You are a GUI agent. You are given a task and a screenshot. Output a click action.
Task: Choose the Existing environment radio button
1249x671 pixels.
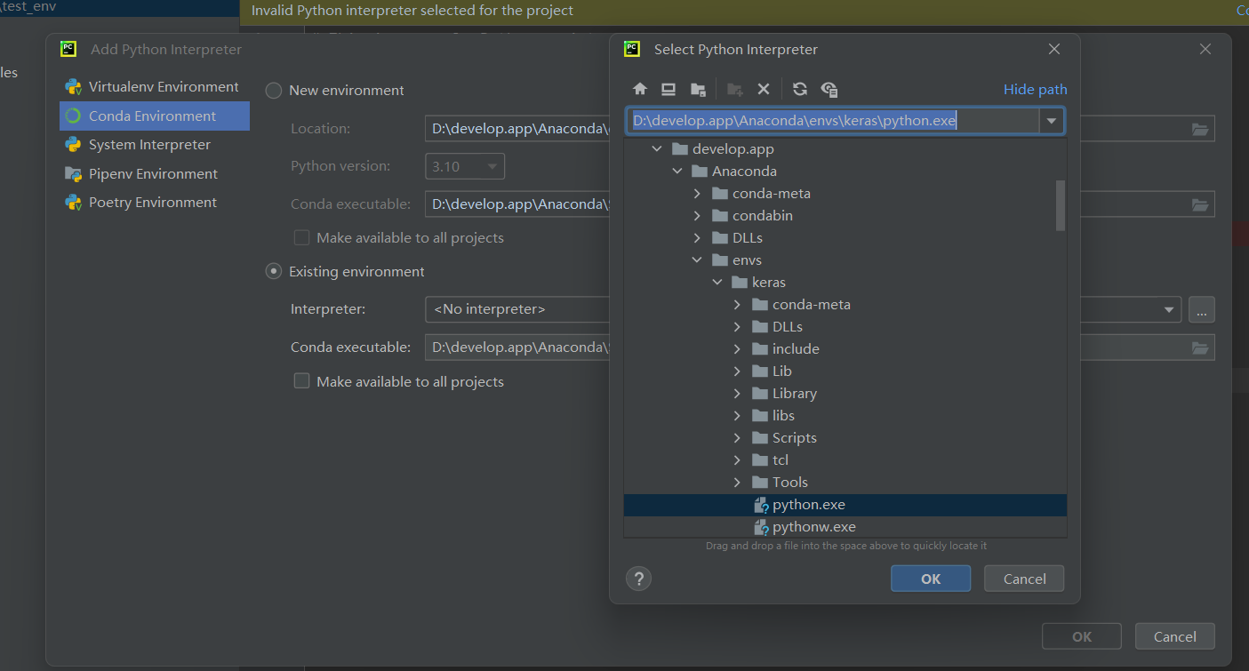pyautogui.click(x=274, y=272)
